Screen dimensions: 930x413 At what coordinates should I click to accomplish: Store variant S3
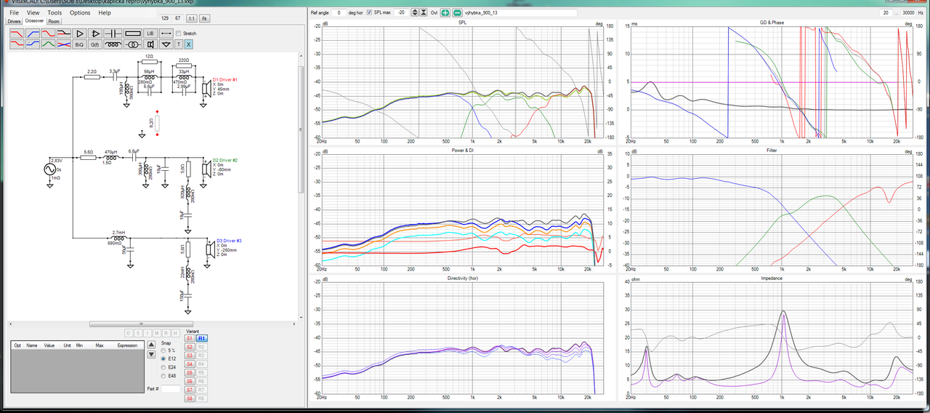[x=190, y=356]
